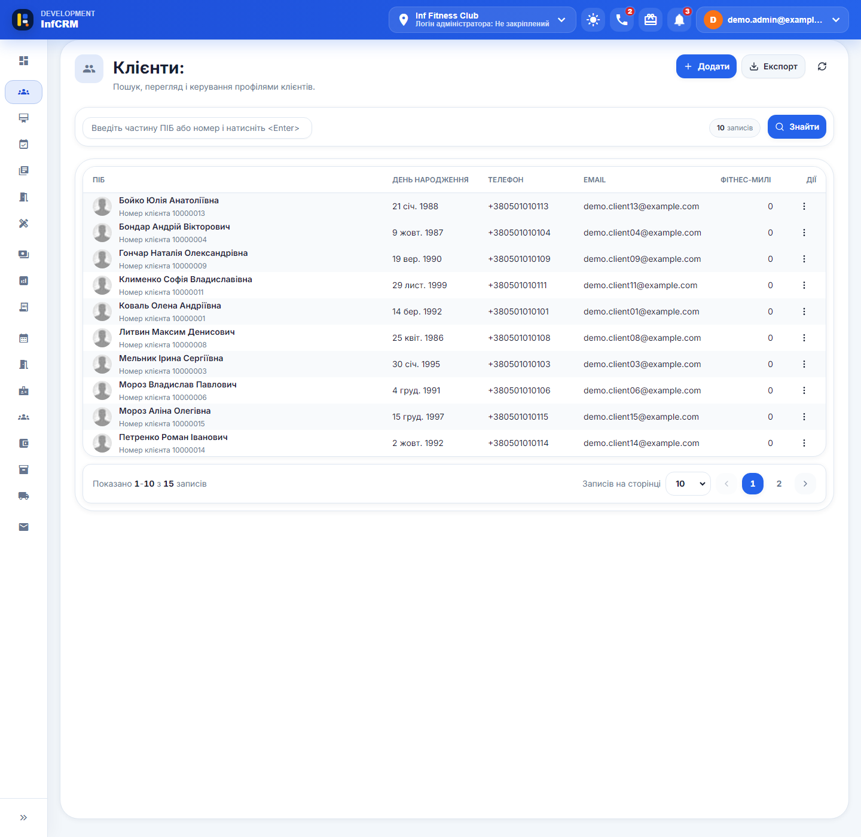Select client name Коваль Олена Андріївна
This screenshot has height=837, width=861.
[170, 306]
